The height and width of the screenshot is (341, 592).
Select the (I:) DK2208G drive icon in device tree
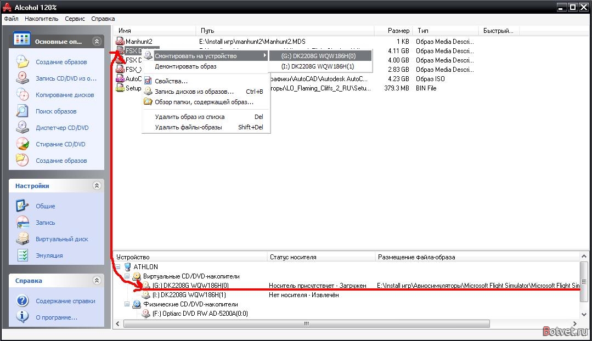click(146, 295)
